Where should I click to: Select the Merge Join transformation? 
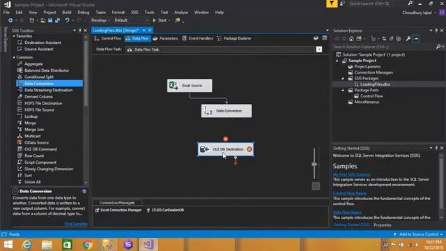pyautogui.click(x=34, y=130)
